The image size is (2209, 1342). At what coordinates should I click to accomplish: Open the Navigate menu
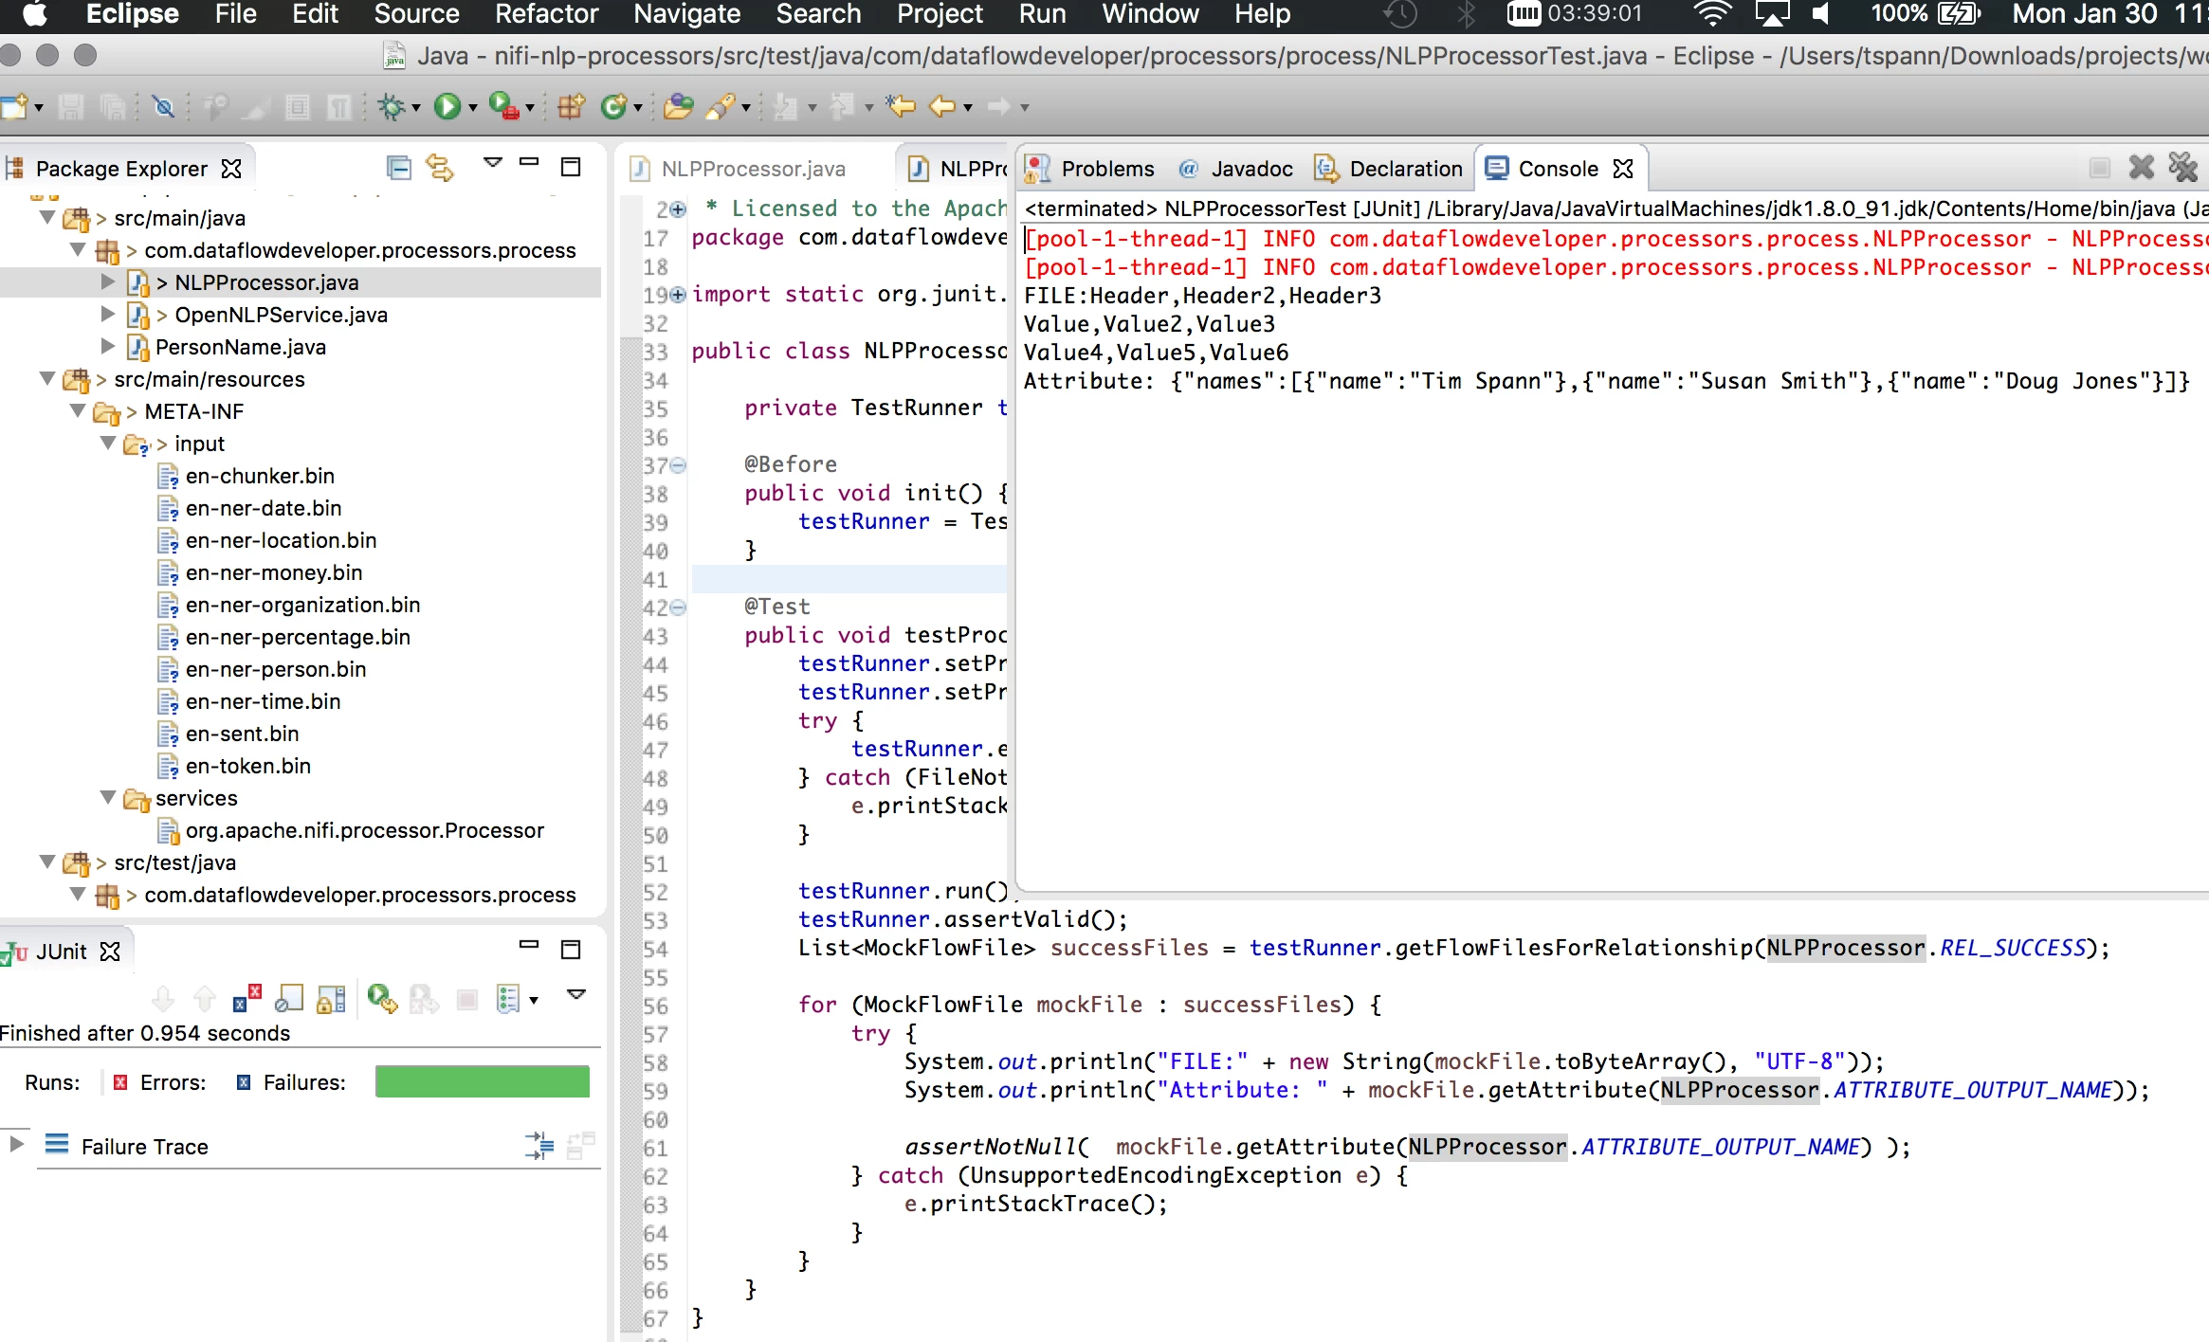686,14
